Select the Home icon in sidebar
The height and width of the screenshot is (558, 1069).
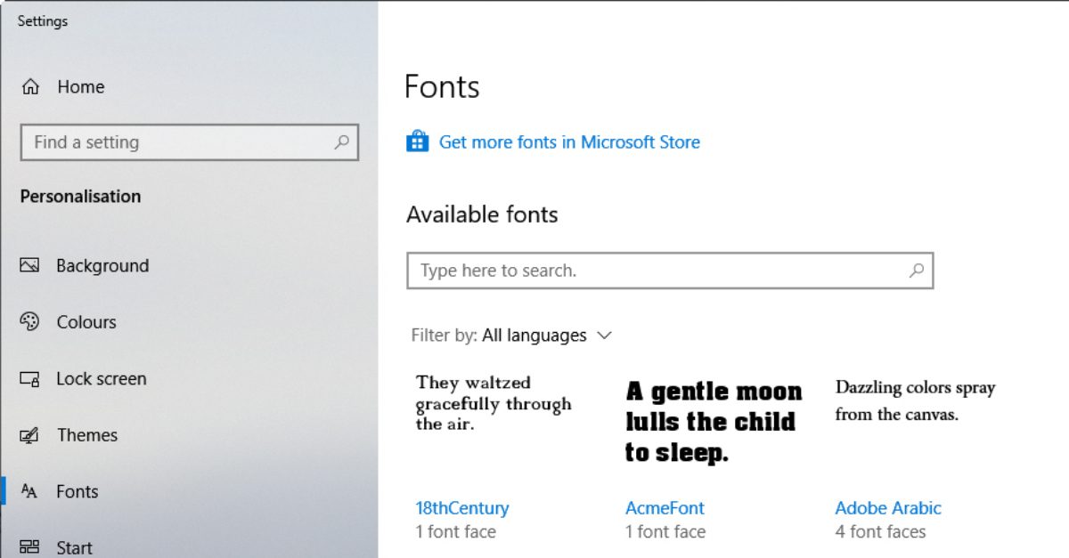coord(32,86)
